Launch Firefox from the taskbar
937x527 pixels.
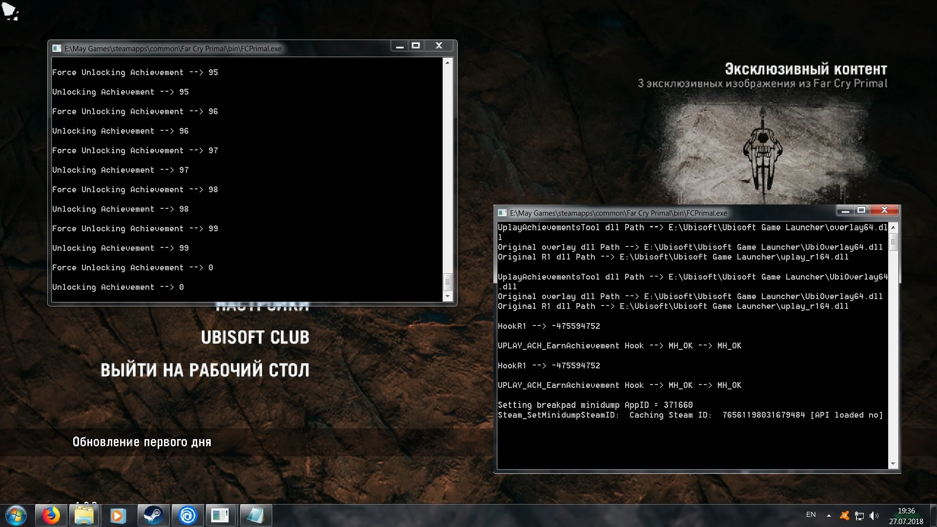tap(51, 515)
